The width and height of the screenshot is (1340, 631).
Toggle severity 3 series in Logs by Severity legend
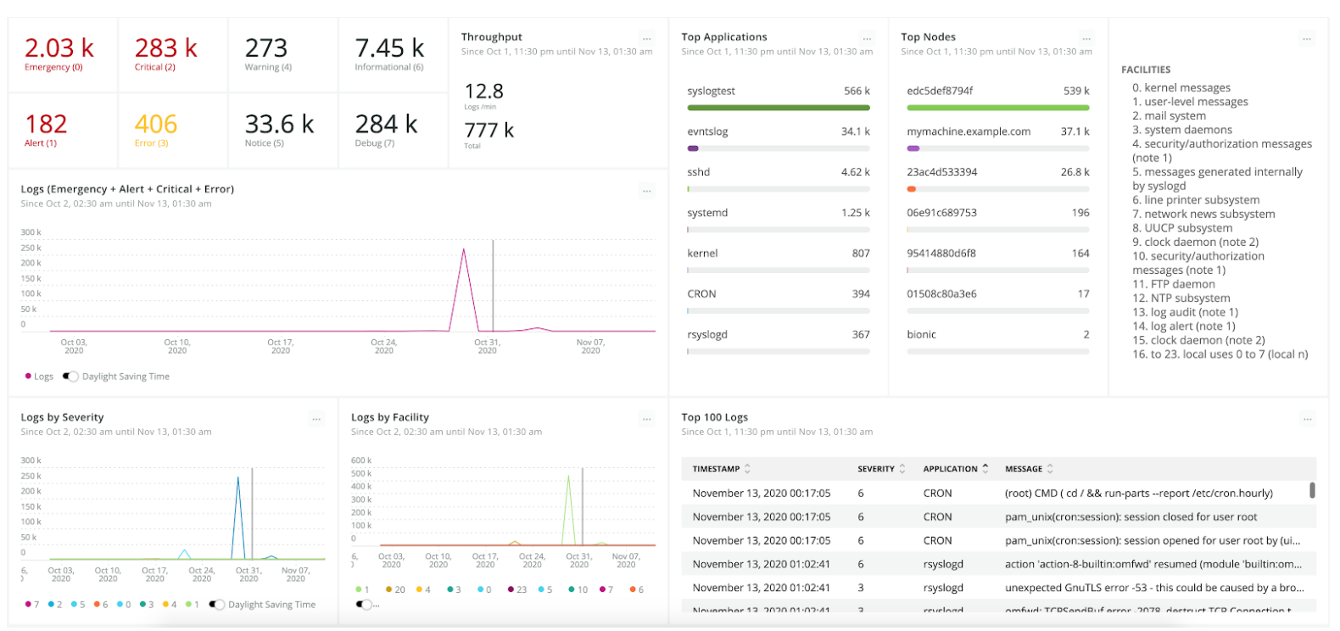click(x=147, y=605)
